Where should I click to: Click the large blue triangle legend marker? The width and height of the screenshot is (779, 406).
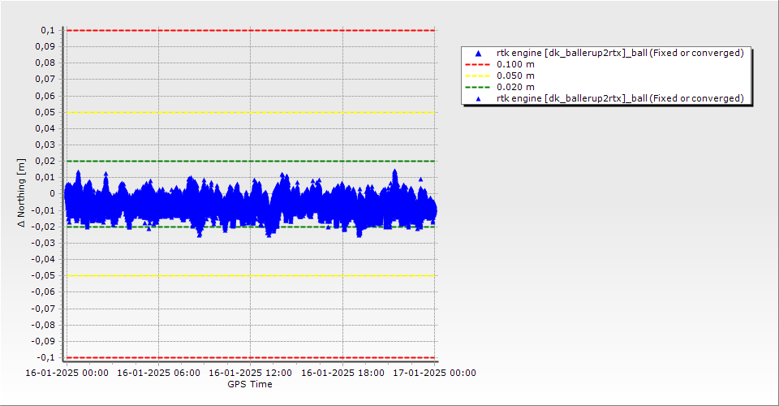(x=478, y=53)
